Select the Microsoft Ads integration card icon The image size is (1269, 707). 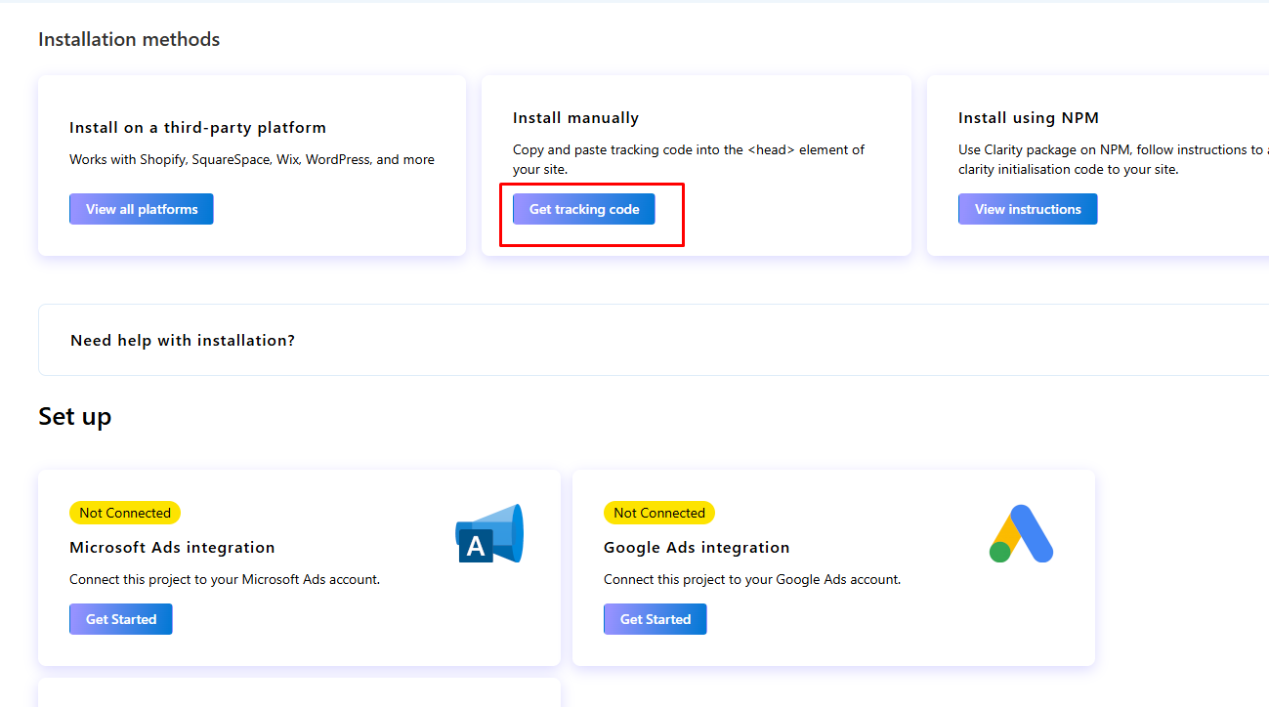(488, 532)
